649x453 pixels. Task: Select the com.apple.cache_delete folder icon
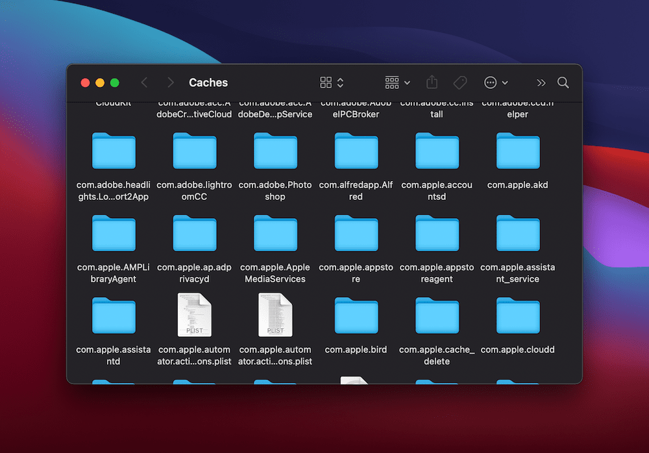pos(437,315)
